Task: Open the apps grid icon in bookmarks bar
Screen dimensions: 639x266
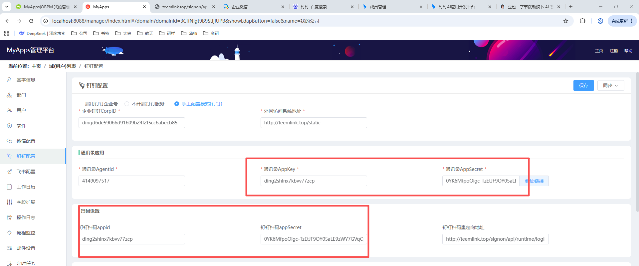Action: click(x=7, y=33)
